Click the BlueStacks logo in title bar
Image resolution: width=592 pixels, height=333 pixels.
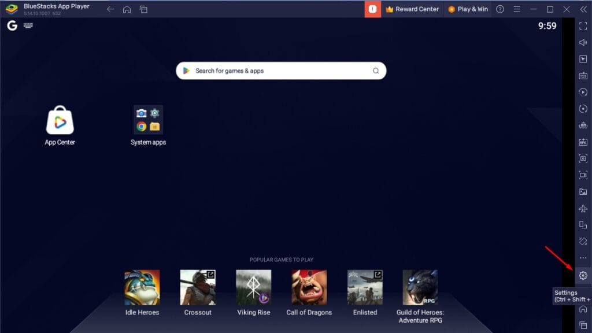12,9
